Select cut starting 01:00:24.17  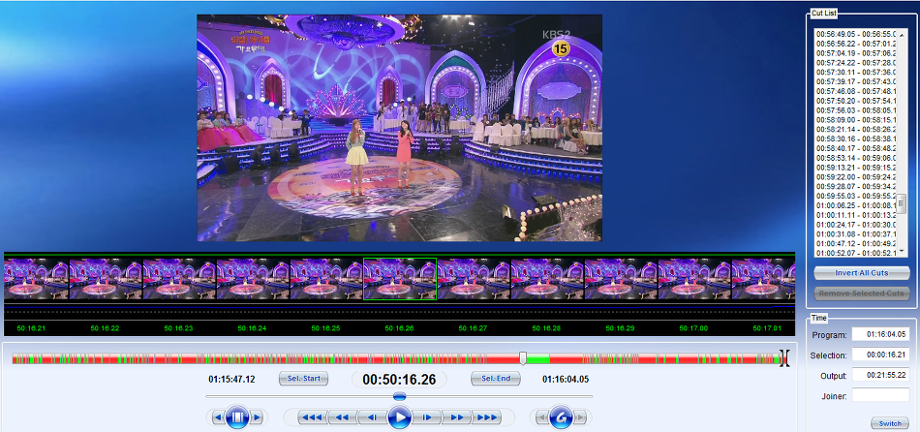pos(855,224)
